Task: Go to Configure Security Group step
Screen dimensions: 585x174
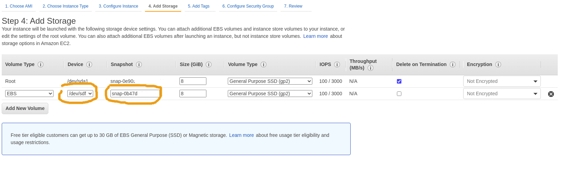Action: [x=248, y=6]
